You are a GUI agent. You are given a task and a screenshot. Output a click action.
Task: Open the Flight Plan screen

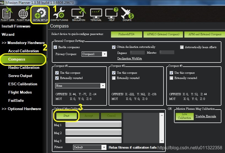coord(23,14)
